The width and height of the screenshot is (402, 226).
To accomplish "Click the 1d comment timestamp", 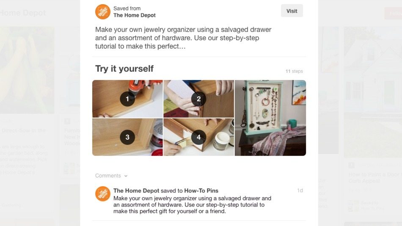I will pyautogui.click(x=300, y=190).
